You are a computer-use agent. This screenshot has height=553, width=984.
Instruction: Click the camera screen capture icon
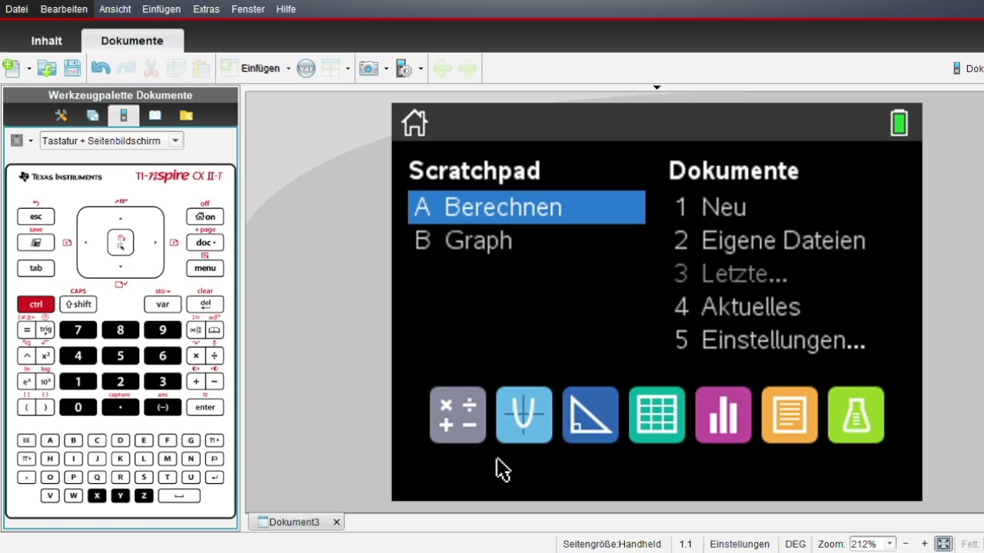click(x=368, y=68)
